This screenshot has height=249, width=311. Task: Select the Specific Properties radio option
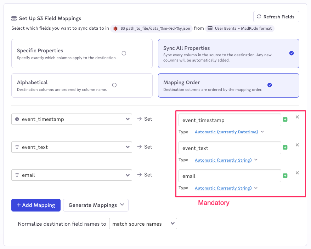[124, 53]
